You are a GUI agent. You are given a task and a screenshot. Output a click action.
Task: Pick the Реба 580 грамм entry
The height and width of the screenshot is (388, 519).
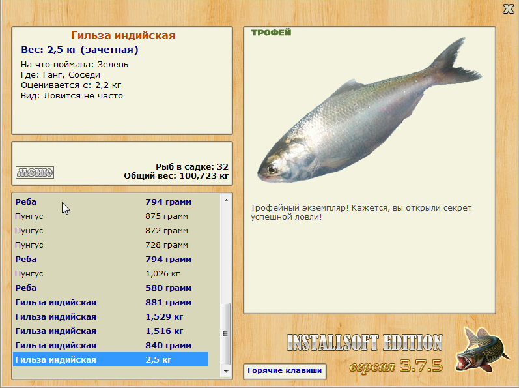(x=111, y=288)
